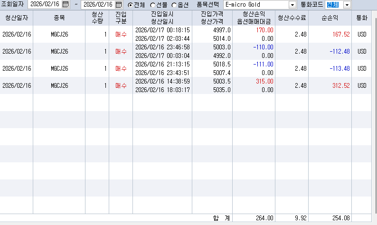377x225 pixels.
Task: Click entry price 5018.5
Action: [222, 64]
